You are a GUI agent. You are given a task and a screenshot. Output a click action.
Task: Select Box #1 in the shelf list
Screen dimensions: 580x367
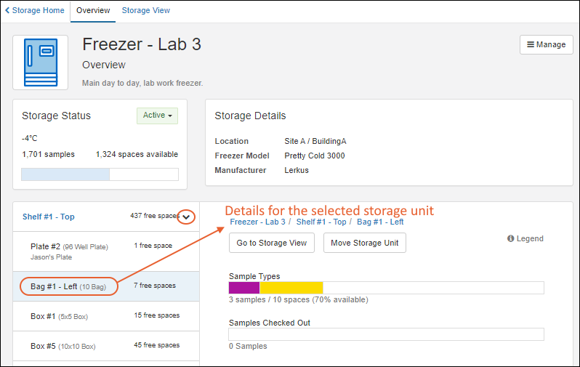(x=106, y=316)
